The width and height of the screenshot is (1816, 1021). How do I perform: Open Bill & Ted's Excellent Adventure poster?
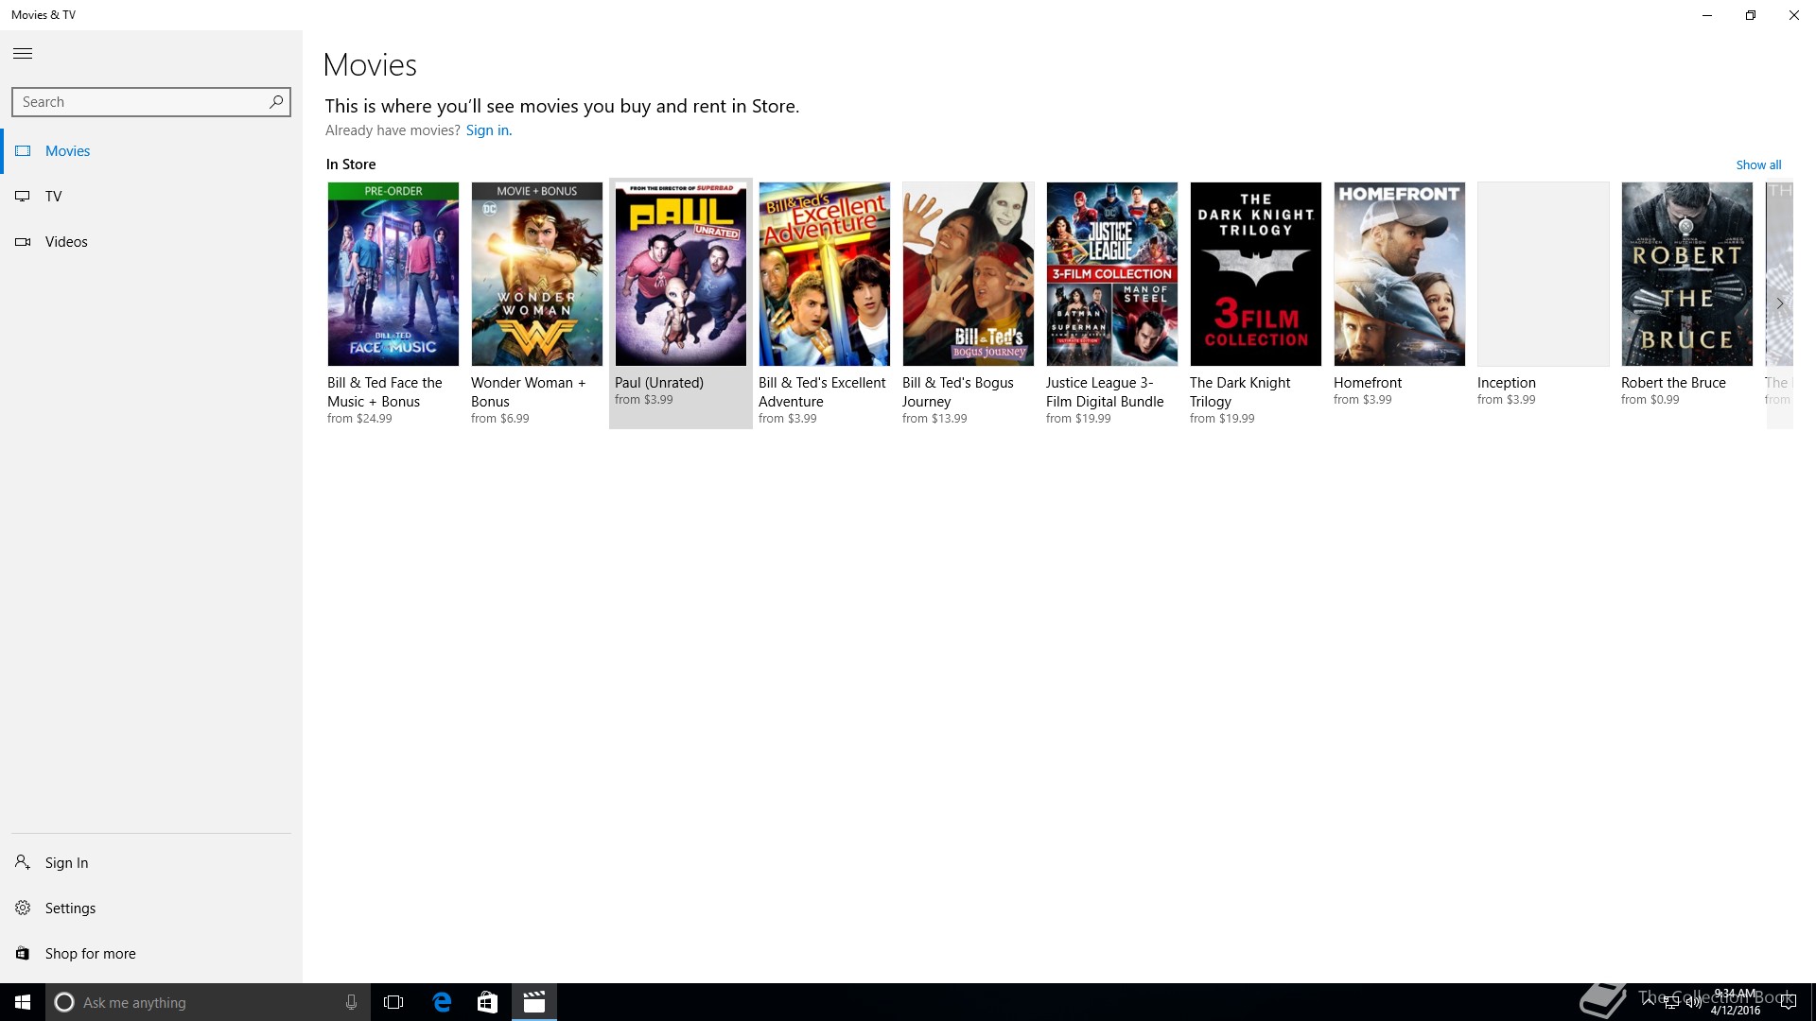tap(825, 274)
